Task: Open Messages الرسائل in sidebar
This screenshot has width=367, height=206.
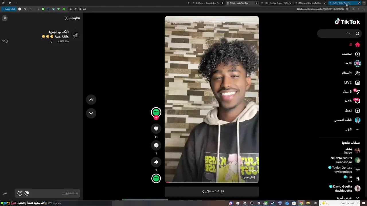Action: [x=352, y=92]
